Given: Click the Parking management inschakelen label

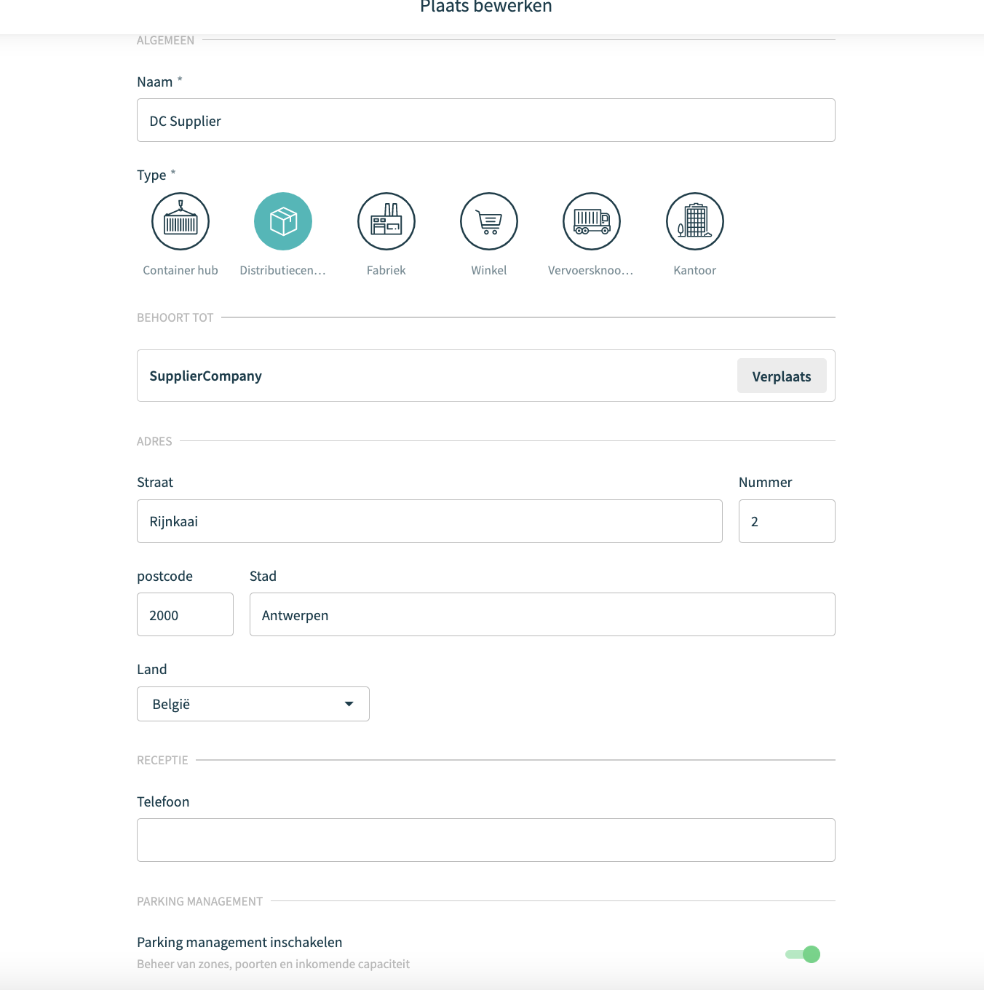Looking at the screenshot, I should tap(239, 942).
